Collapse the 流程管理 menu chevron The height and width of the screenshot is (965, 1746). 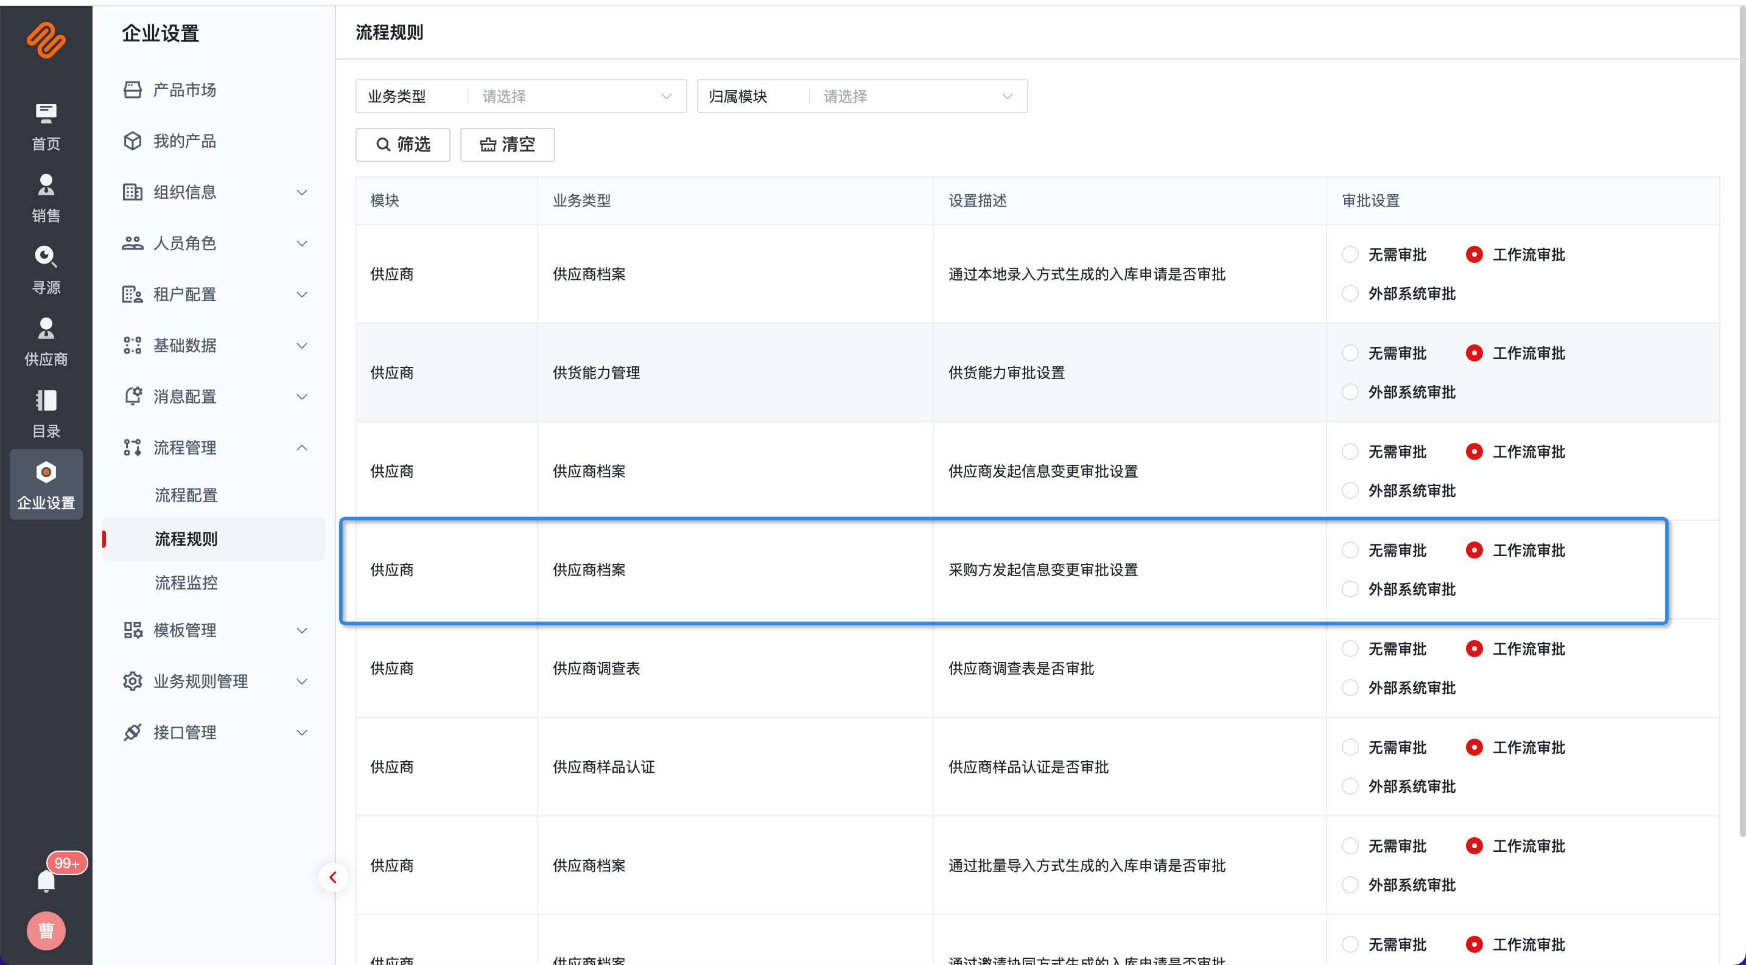[303, 448]
